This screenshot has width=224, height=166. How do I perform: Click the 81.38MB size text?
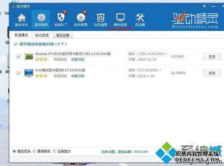178,73
